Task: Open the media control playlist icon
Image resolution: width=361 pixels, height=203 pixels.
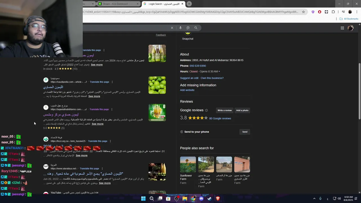Action: tap(343, 12)
